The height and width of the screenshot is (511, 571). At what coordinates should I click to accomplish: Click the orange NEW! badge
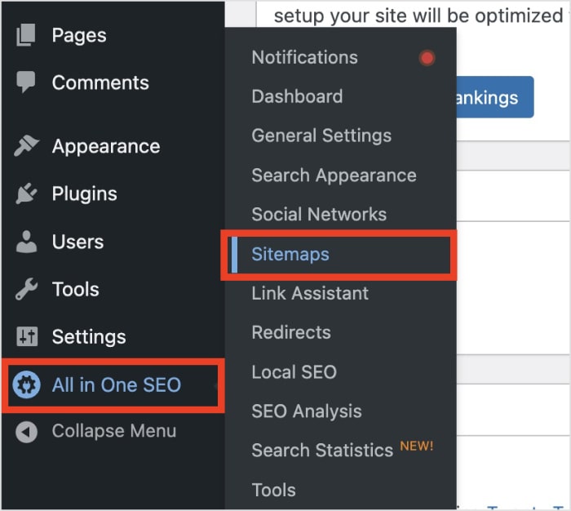pos(417,446)
